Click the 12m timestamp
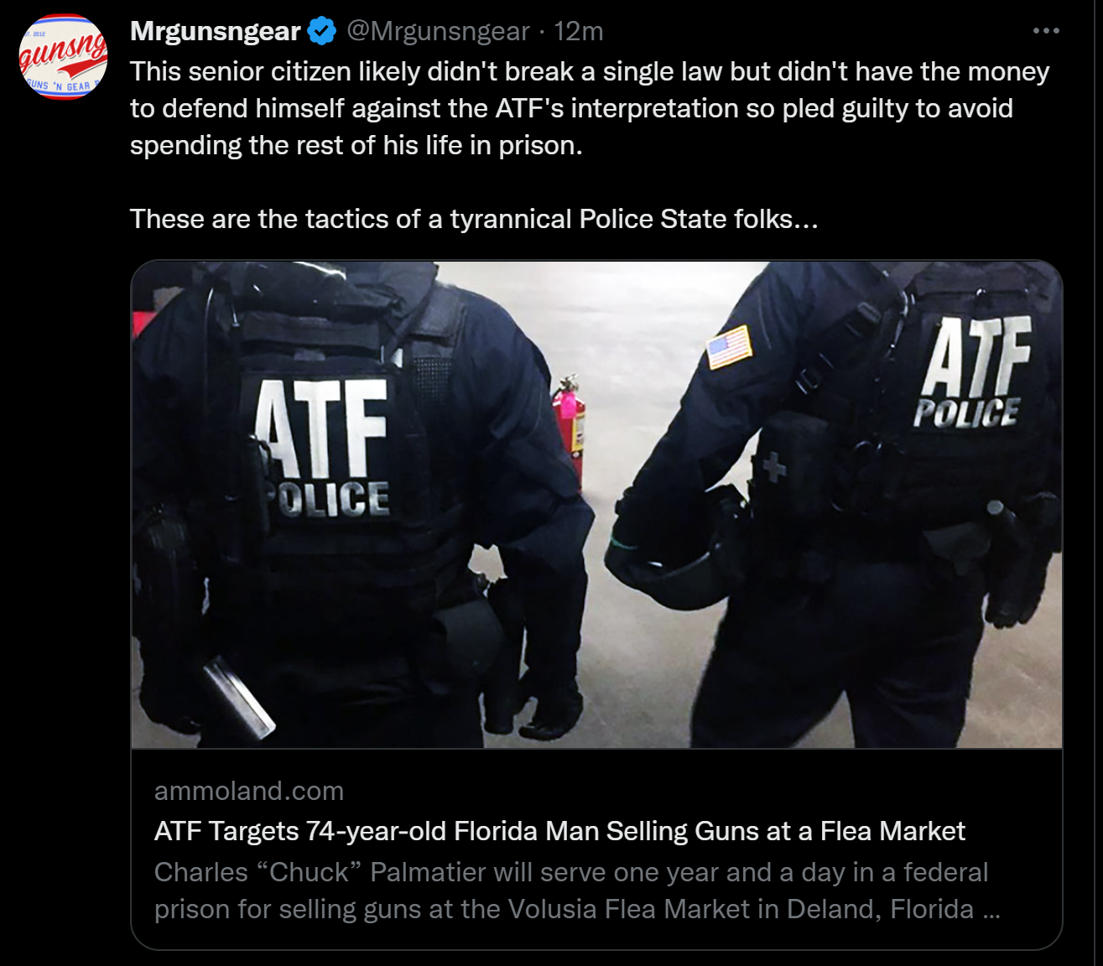Viewport: 1103px width, 966px height. point(579,31)
